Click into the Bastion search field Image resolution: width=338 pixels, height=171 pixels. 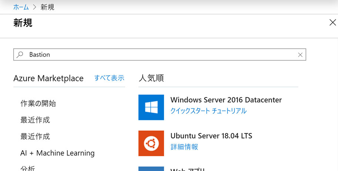click(x=160, y=55)
